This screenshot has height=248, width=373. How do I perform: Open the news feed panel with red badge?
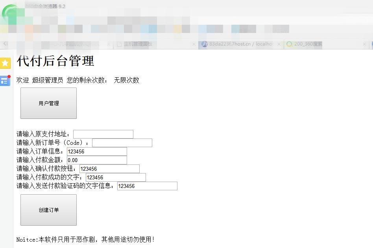tap(5, 80)
